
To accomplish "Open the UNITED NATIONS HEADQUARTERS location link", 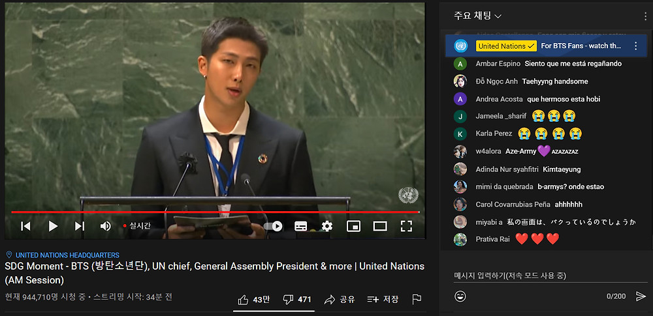I will (67, 255).
